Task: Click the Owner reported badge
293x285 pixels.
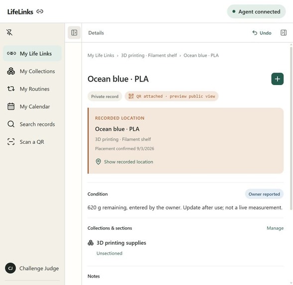Action: 264,194
